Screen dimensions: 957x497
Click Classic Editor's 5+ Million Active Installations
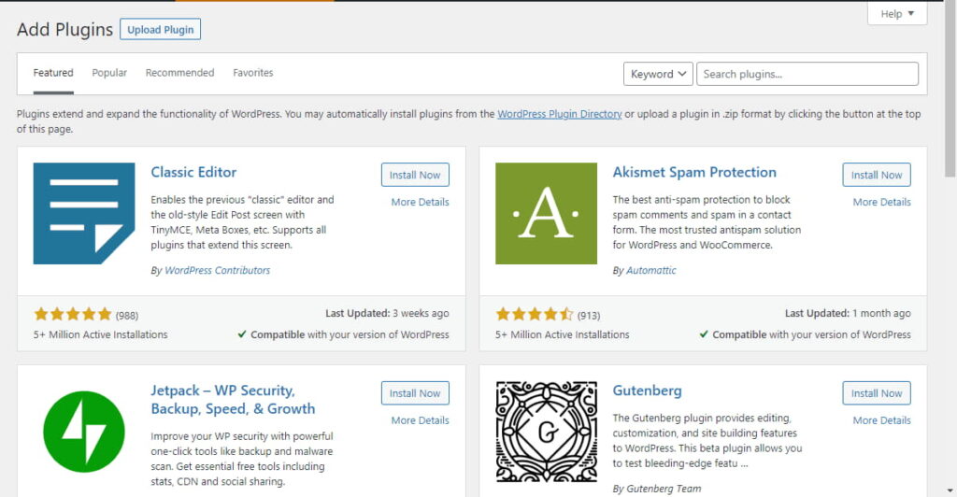100,334
